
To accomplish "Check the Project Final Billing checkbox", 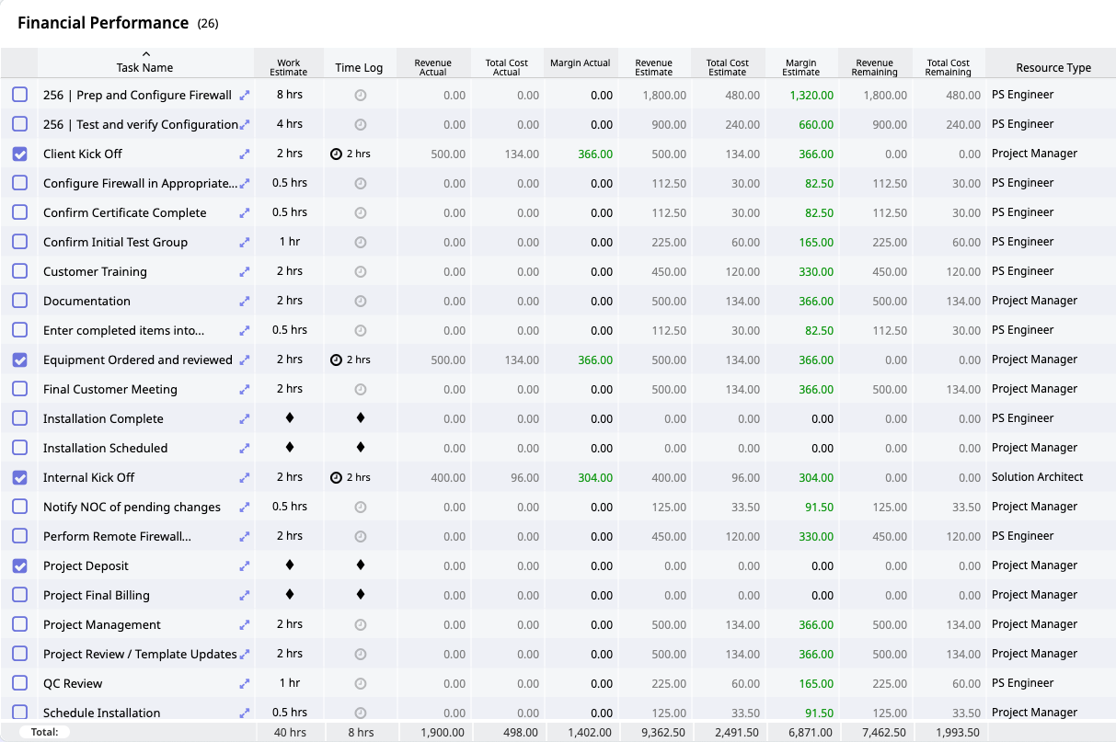I will (x=19, y=595).
